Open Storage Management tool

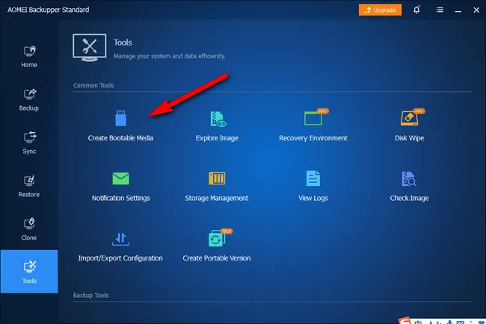[x=217, y=178]
